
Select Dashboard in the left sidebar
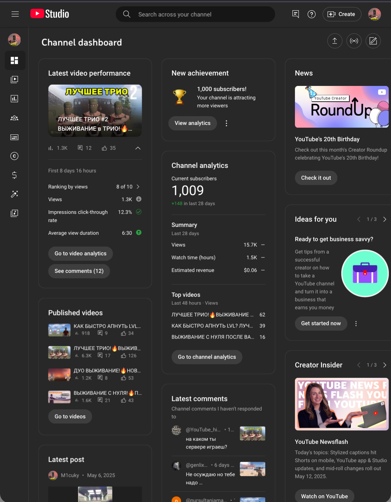click(x=14, y=61)
